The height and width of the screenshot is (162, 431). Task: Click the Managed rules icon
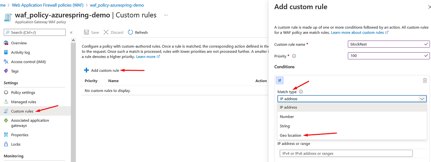(x=6, y=102)
